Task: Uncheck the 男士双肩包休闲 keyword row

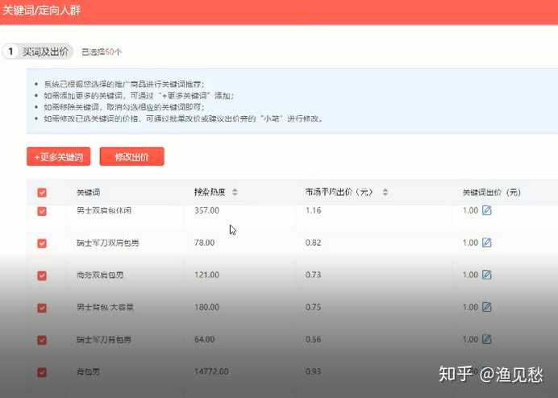Action: (42, 210)
